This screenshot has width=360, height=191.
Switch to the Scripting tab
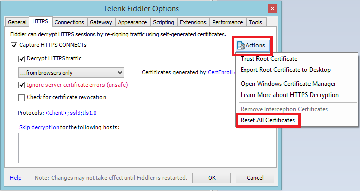[164, 22]
